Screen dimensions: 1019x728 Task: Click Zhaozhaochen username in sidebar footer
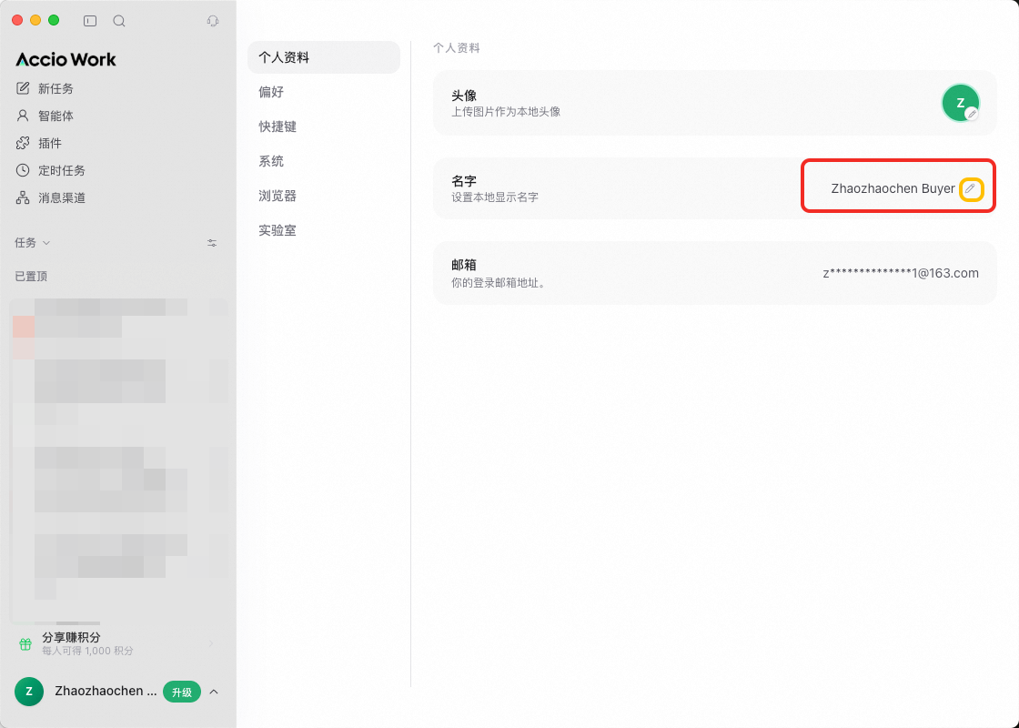click(106, 691)
